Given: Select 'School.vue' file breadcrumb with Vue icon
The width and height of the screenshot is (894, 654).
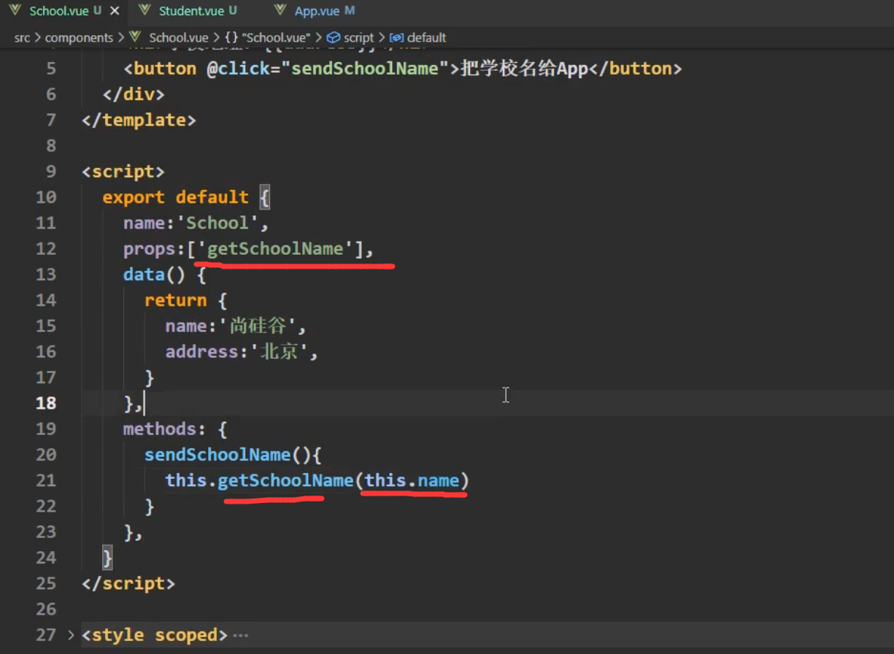Looking at the screenshot, I should [169, 37].
